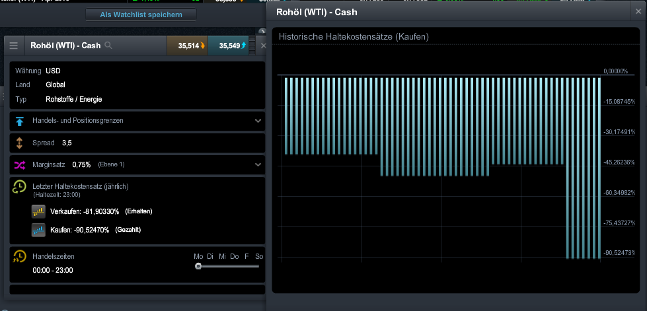This screenshot has height=311, width=647.
Task: Click the Handelszeiten weekday slider handle
Action: coord(198,266)
